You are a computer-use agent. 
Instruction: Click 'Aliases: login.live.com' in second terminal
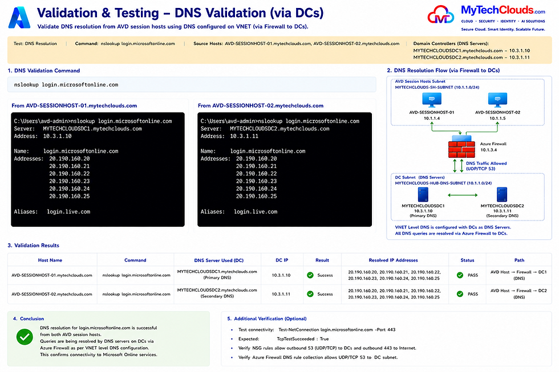(239, 212)
